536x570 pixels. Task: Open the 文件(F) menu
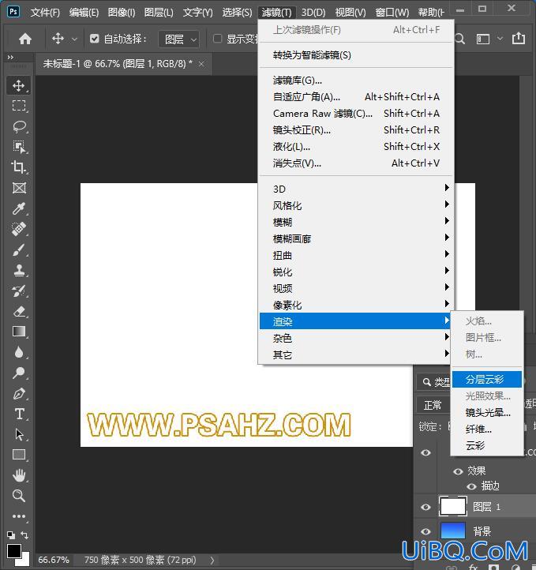[x=45, y=13]
